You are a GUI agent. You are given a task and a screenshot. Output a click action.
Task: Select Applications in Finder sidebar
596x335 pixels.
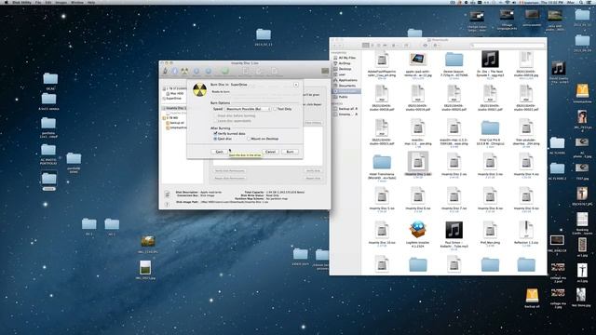(345, 80)
